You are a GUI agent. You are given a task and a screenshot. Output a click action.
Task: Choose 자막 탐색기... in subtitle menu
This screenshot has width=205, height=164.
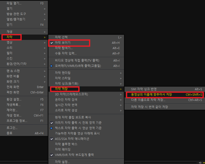(x=86, y=48)
